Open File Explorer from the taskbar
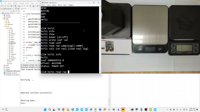 click(x=68, y=110)
